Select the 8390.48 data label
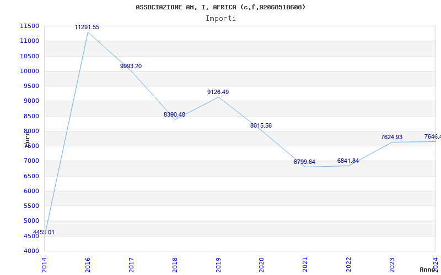441x275 pixels. tap(174, 114)
